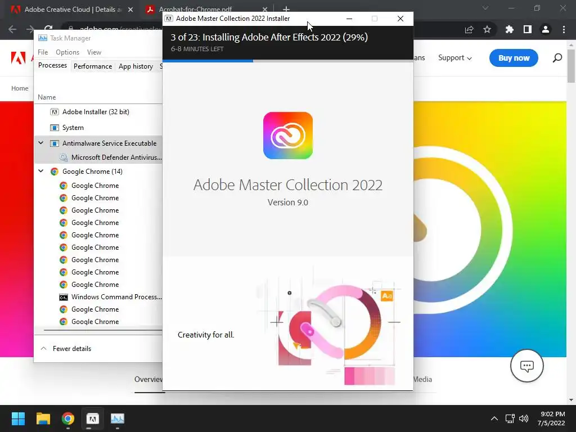Sort by the Name column header

point(47,97)
